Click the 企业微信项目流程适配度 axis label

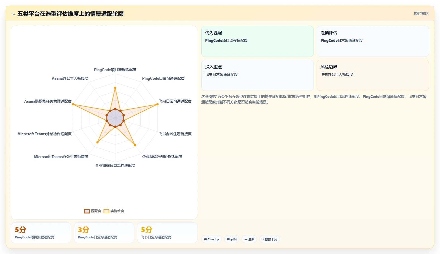tap(115, 165)
